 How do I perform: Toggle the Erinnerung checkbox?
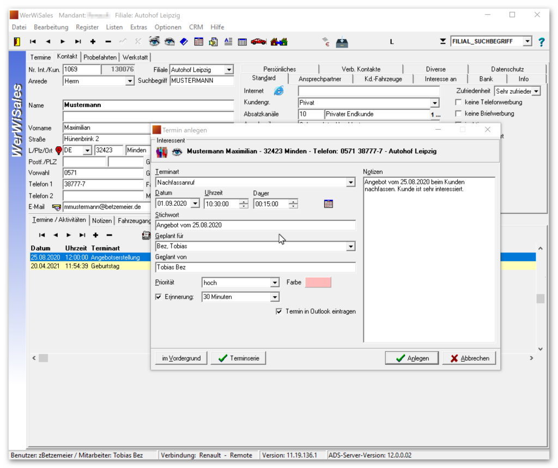coord(159,297)
